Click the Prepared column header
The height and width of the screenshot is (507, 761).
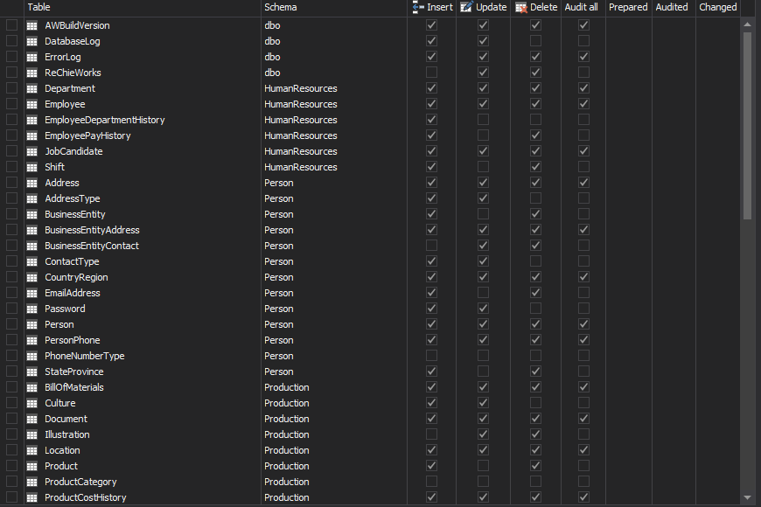click(628, 7)
